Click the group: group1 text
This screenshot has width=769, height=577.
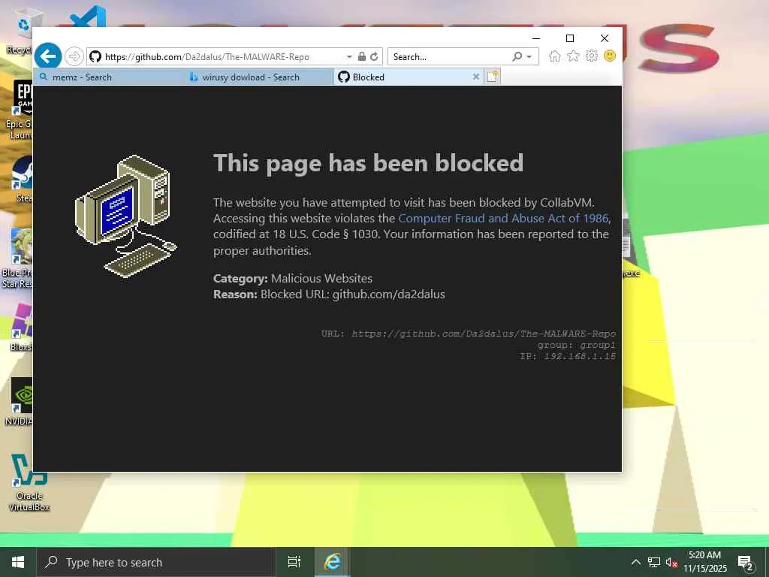point(577,345)
